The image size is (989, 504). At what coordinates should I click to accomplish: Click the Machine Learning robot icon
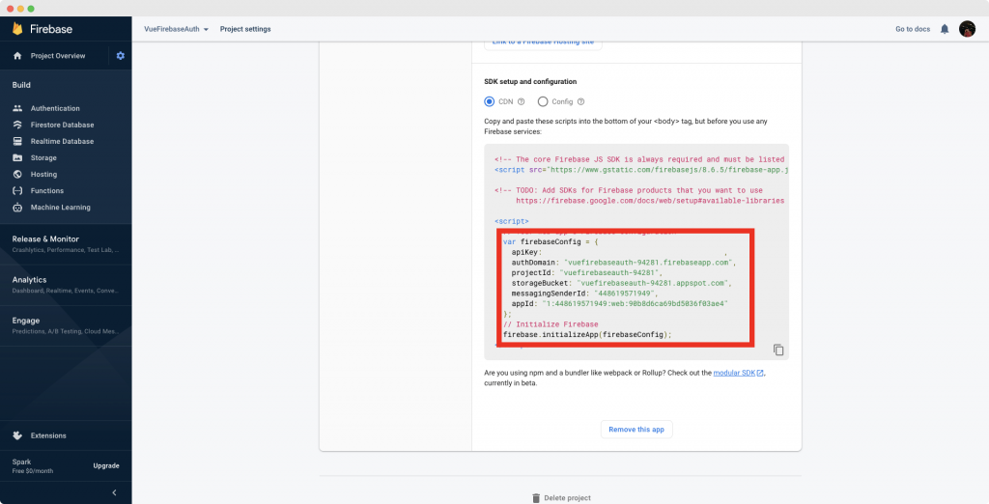click(17, 207)
